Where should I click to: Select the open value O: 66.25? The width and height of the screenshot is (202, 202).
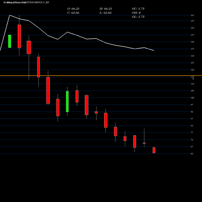[73, 8]
